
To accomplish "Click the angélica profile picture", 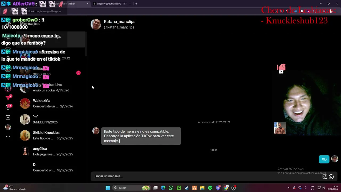I will point(25,151).
